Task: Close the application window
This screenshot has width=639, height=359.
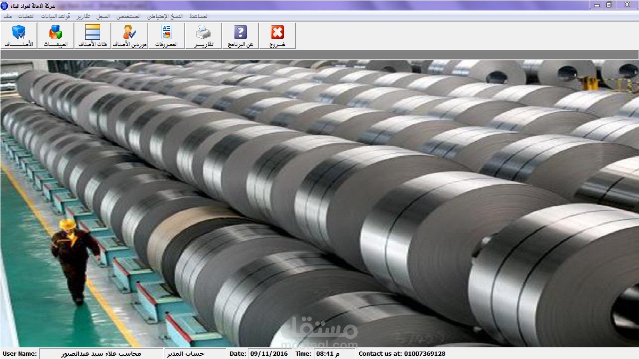Action: [x=626, y=5]
